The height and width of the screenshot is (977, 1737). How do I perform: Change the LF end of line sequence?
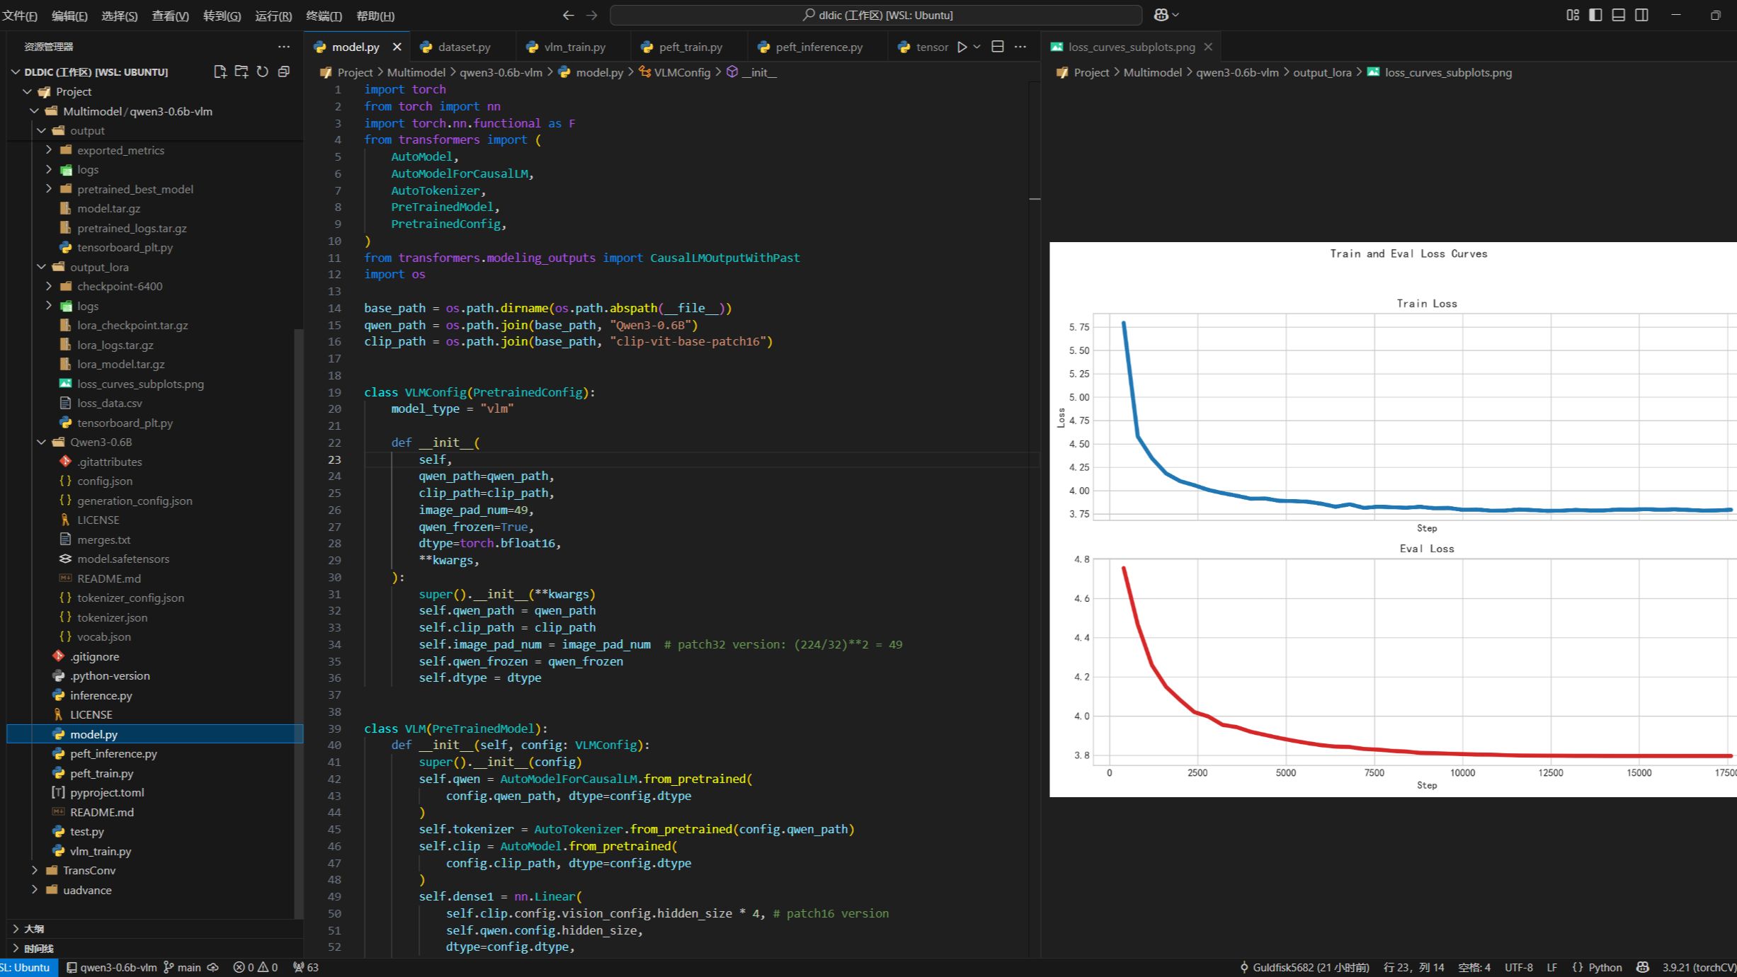[1552, 968]
